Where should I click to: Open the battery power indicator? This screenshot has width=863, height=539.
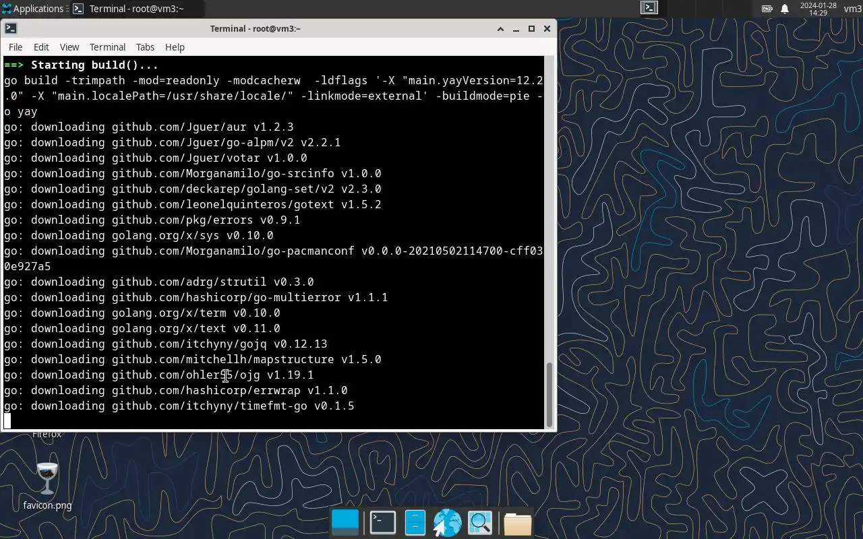coord(767,9)
